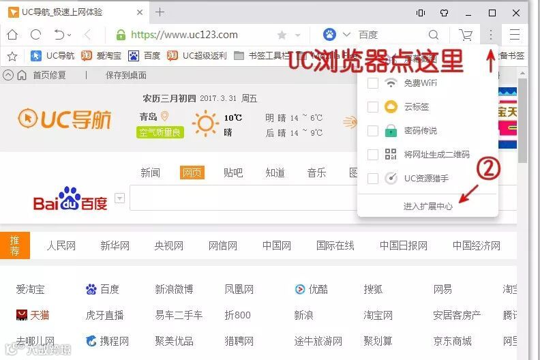Image resolution: width=540 pixels, height=360 pixels.
Task: Select the 知道 search tab
Action: click(275, 172)
